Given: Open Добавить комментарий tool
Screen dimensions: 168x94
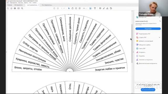Looking at the screenshot, I should tap(146, 41).
